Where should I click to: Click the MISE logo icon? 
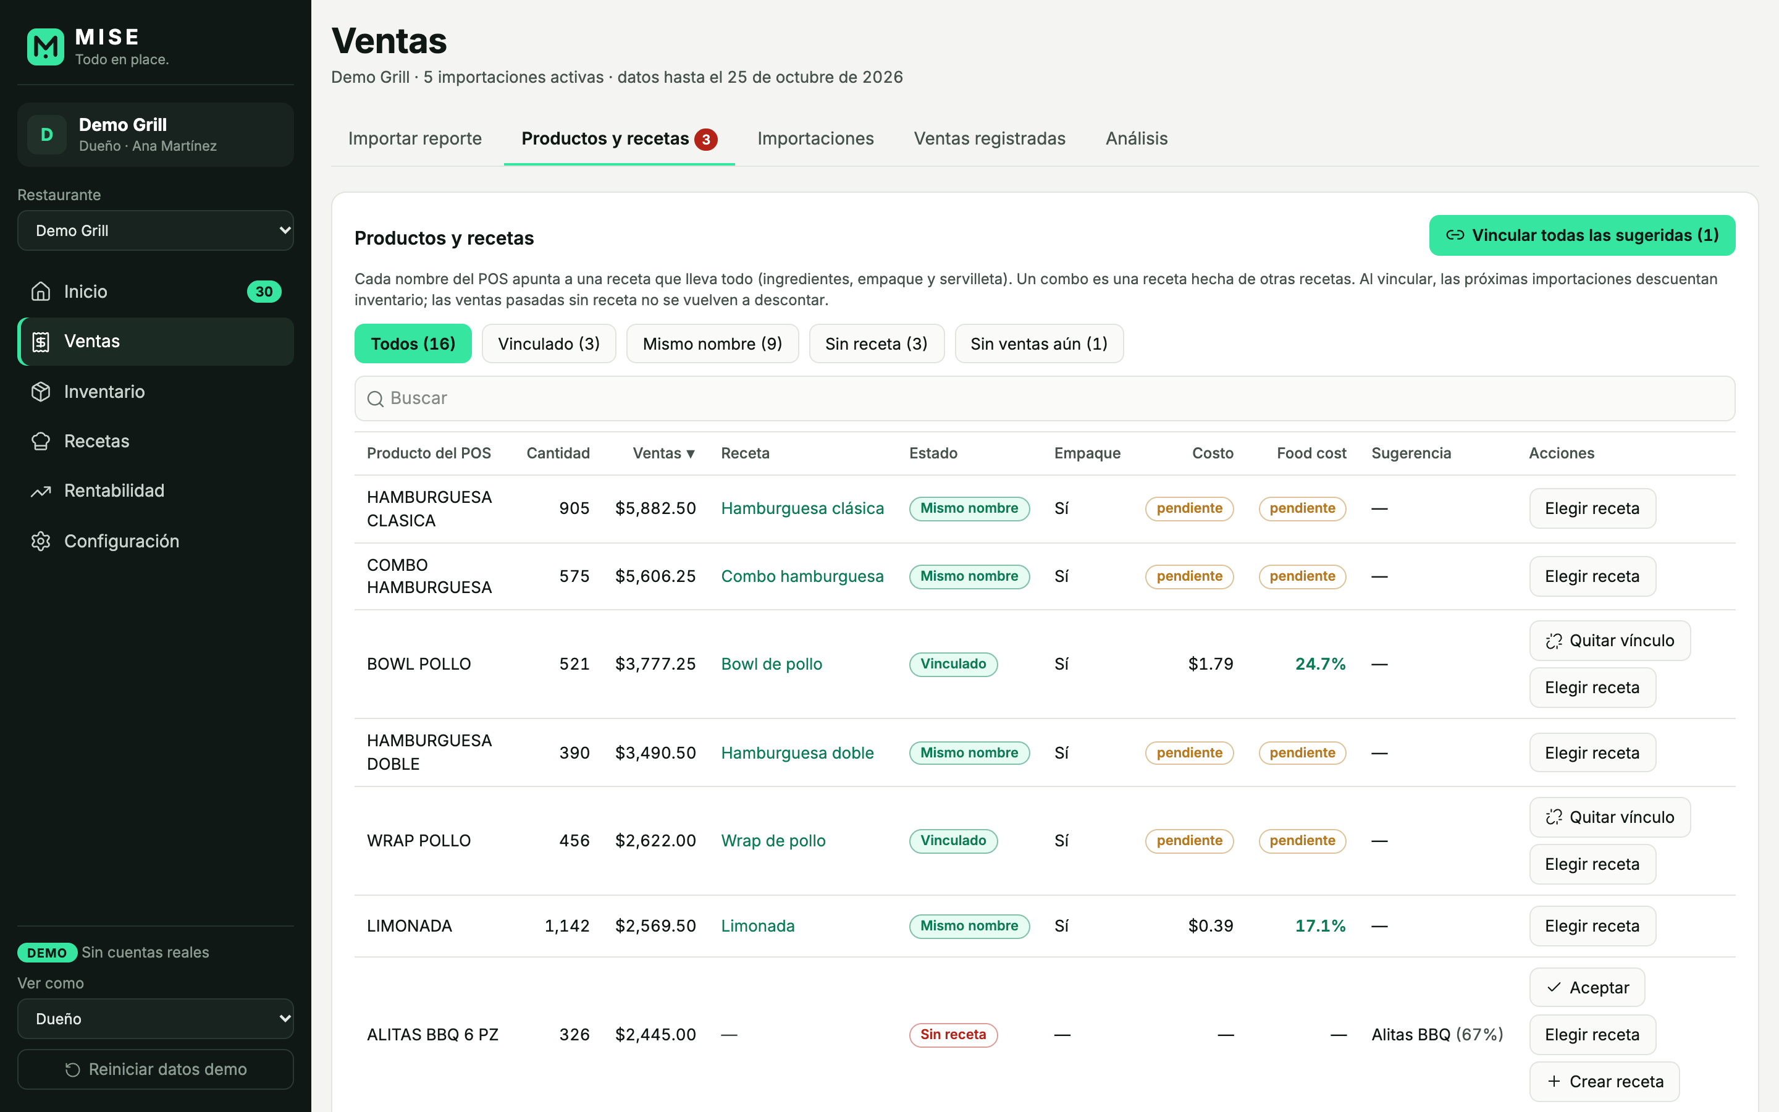coord(46,47)
